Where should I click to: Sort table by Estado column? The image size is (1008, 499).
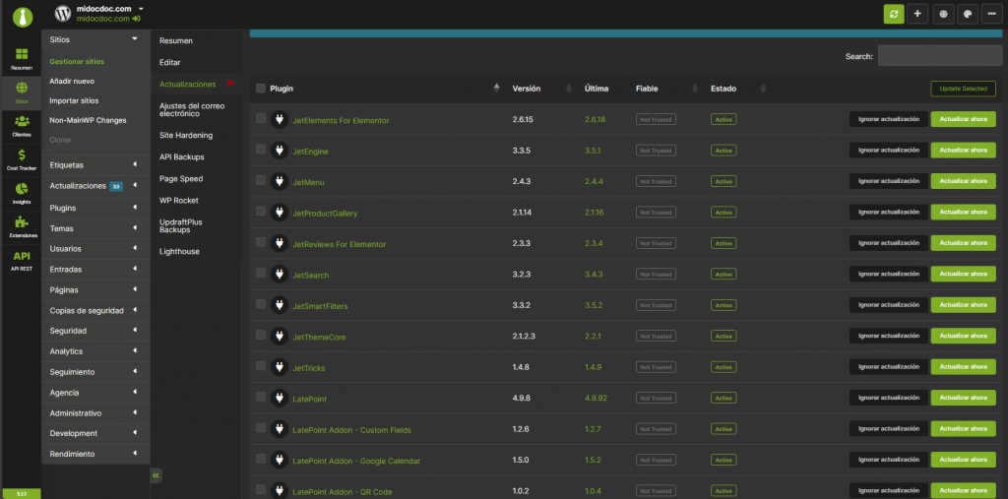(x=738, y=89)
